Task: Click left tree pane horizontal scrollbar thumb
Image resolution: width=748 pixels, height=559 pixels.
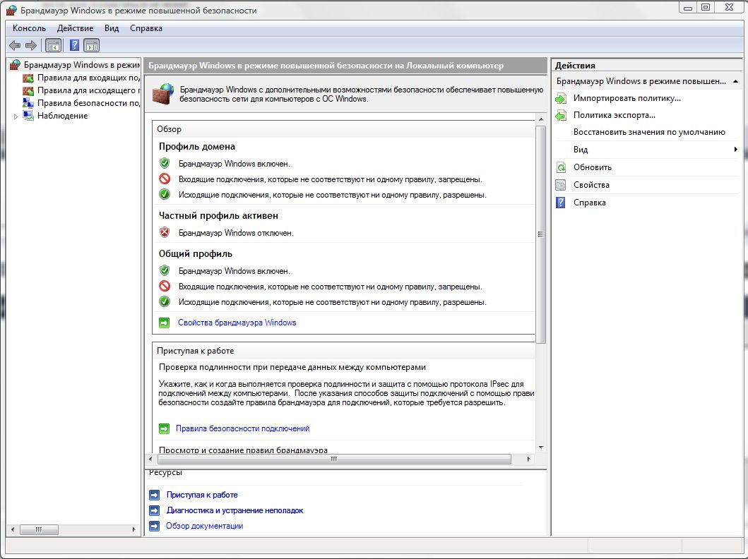Action: pos(39,529)
